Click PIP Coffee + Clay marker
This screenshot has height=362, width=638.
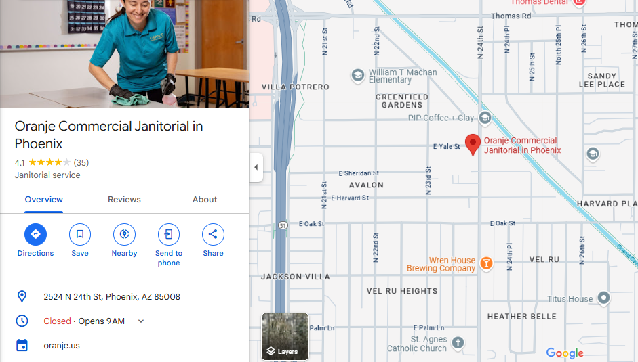tap(485, 118)
